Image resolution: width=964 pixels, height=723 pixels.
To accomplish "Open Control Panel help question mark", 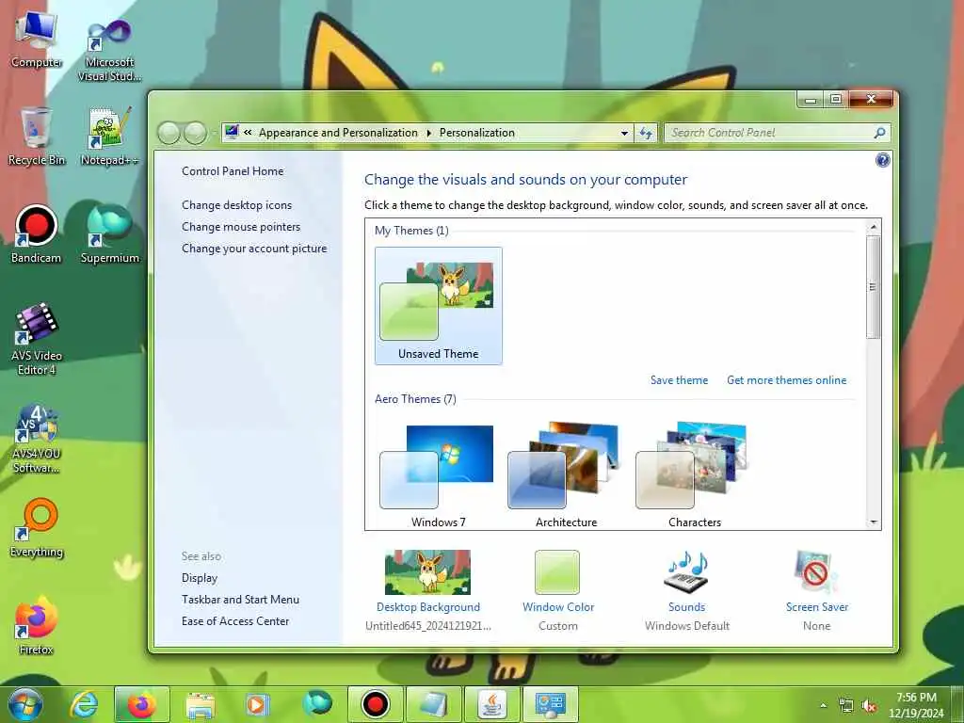I will pos(882,160).
